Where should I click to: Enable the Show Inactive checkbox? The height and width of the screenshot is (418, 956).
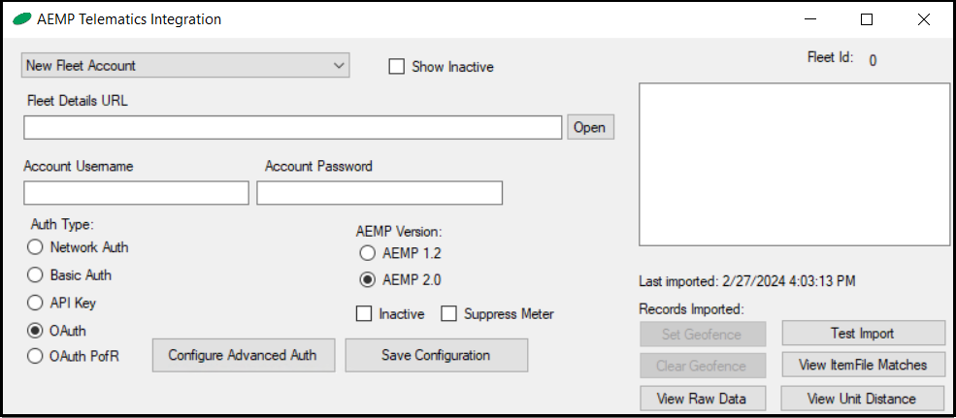(396, 67)
